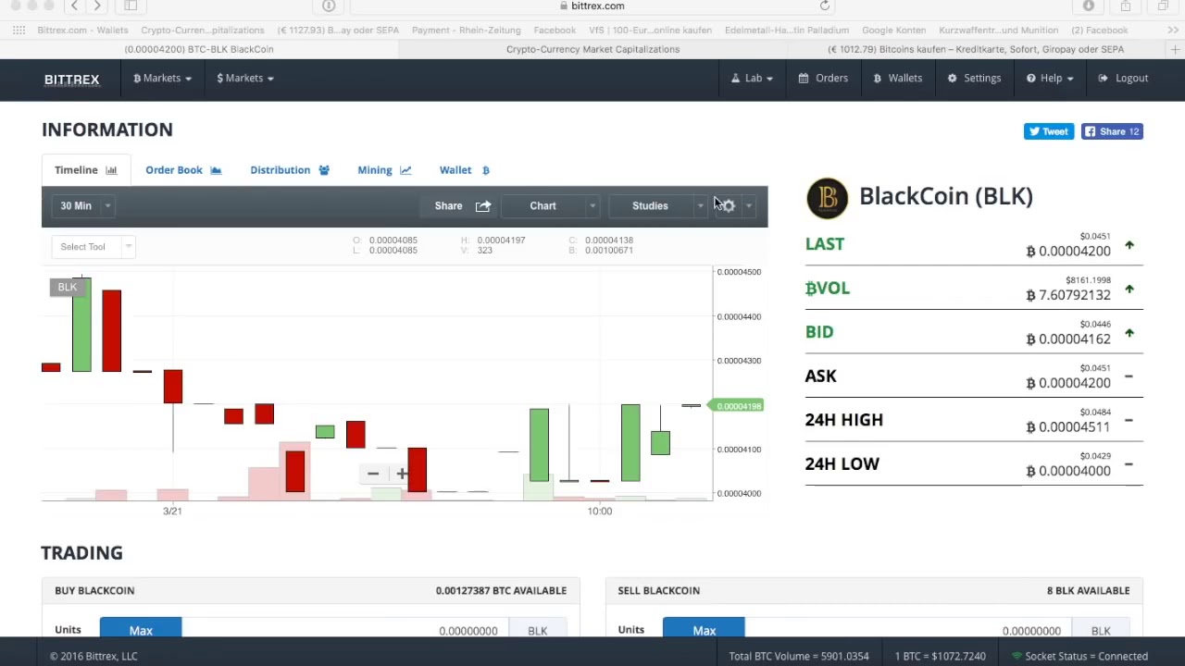This screenshot has height=666, width=1185.
Task: Change the 30 Min chart interval
Action: 84,206
